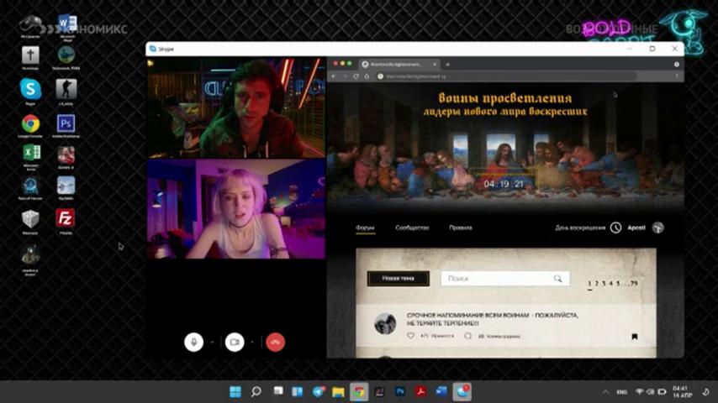
Task: Open Google Chrome desktop shortcut
Action: 30,124
